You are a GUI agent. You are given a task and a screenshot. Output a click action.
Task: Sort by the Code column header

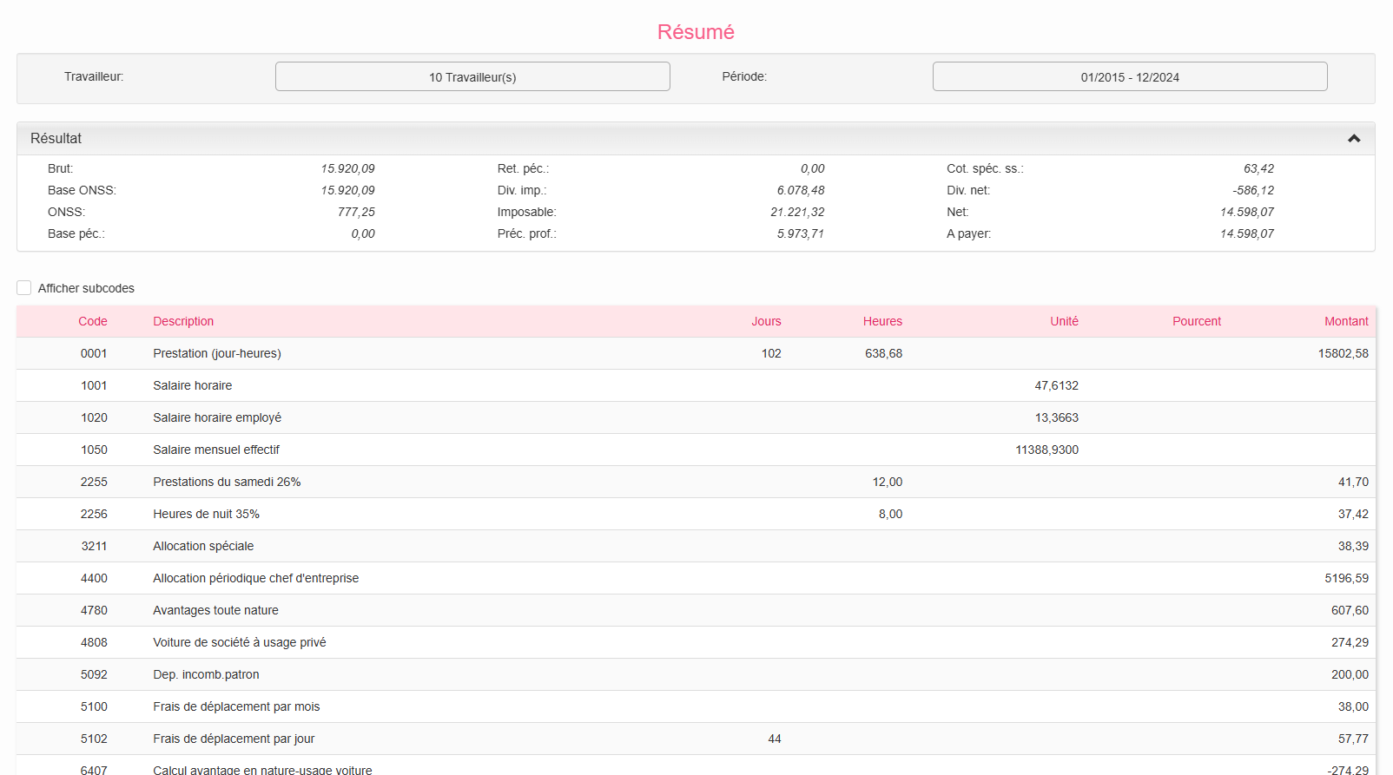(x=93, y=321)
